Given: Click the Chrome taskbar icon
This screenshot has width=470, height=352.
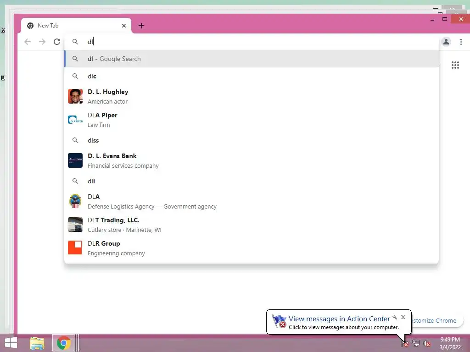Looking at the screenshot, I should pos(63,343).
